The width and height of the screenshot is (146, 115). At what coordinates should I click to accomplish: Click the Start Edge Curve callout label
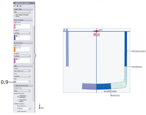137,67
